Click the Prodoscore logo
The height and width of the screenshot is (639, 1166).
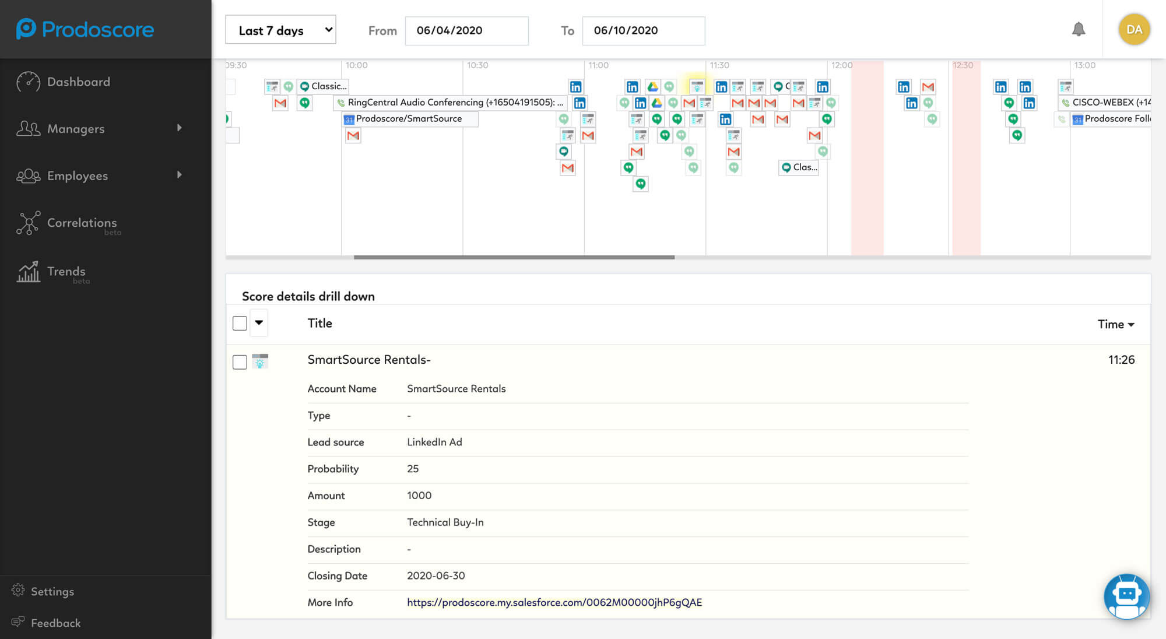pos(85,29)
